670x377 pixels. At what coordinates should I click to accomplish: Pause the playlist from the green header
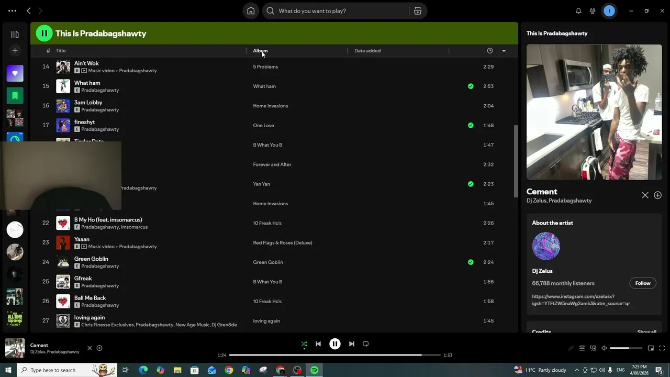(44, 34)
